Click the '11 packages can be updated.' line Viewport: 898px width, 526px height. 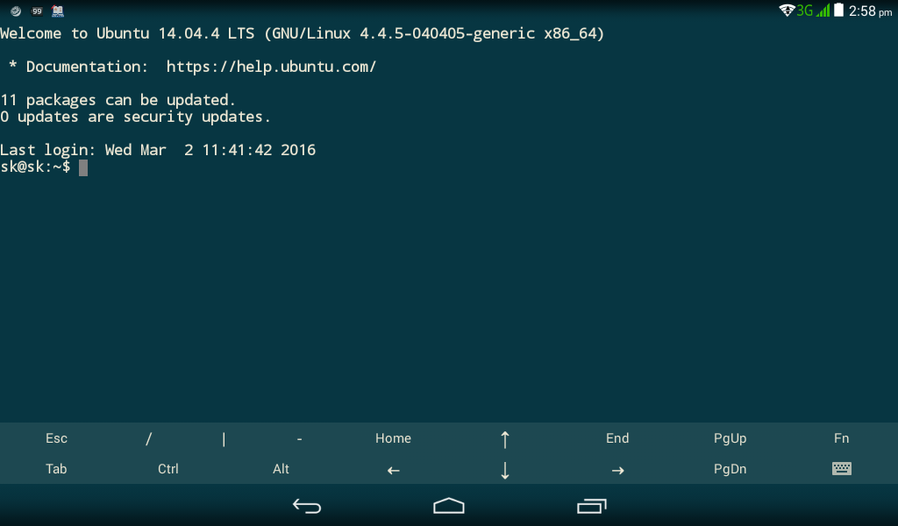click(118, 100)
